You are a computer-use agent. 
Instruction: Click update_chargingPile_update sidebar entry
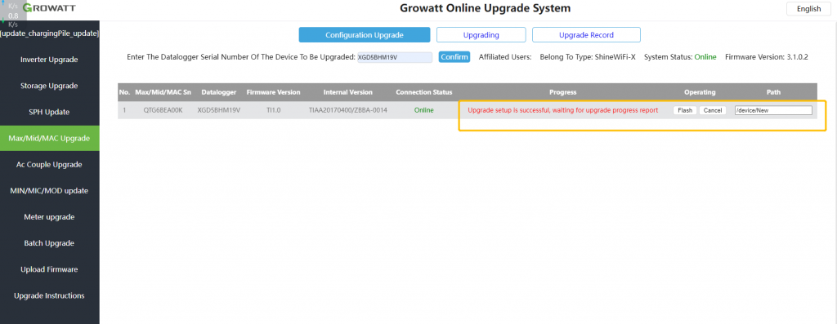50,33
